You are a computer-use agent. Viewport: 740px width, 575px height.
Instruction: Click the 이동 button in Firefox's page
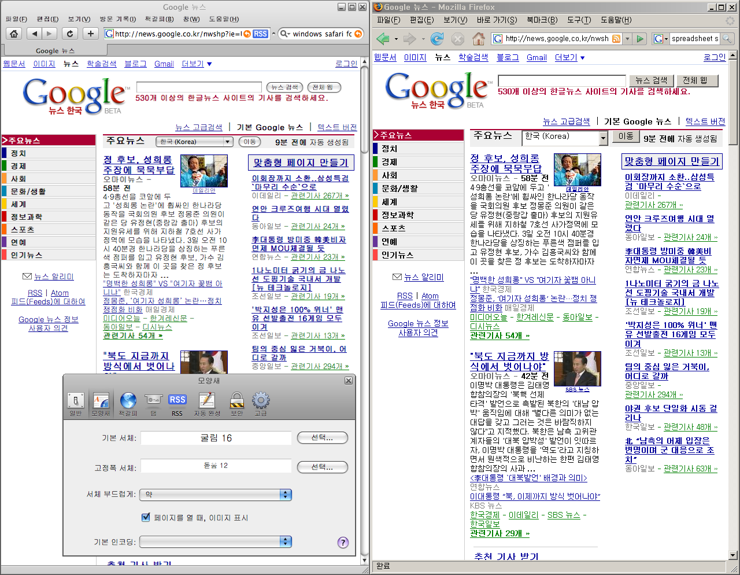[x=626, y=137]
